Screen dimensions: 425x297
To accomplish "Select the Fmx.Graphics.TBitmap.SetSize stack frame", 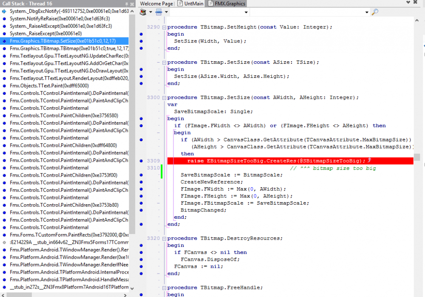I will click(65, 41).
